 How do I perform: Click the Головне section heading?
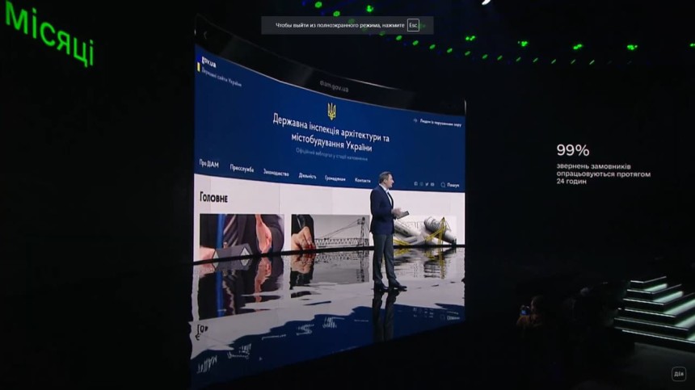213,196
